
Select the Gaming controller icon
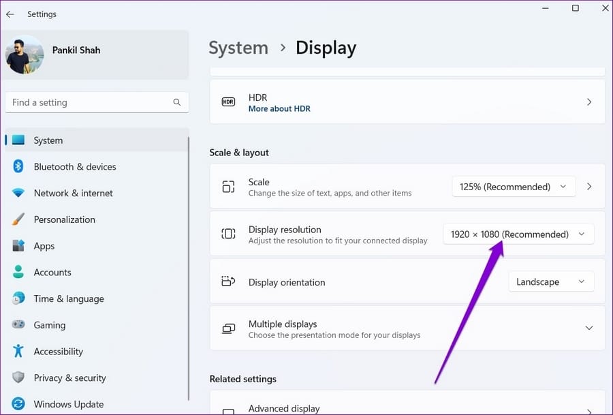[18, 325]
